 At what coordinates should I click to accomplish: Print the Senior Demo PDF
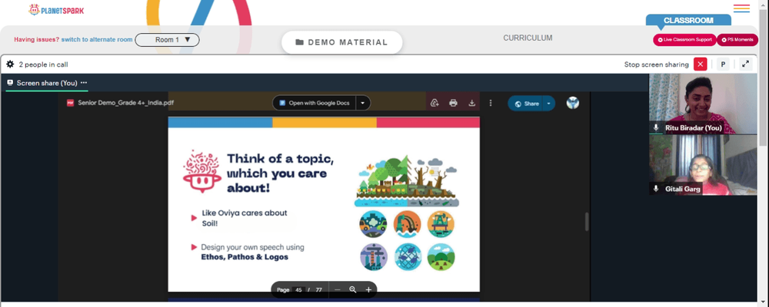453,103
